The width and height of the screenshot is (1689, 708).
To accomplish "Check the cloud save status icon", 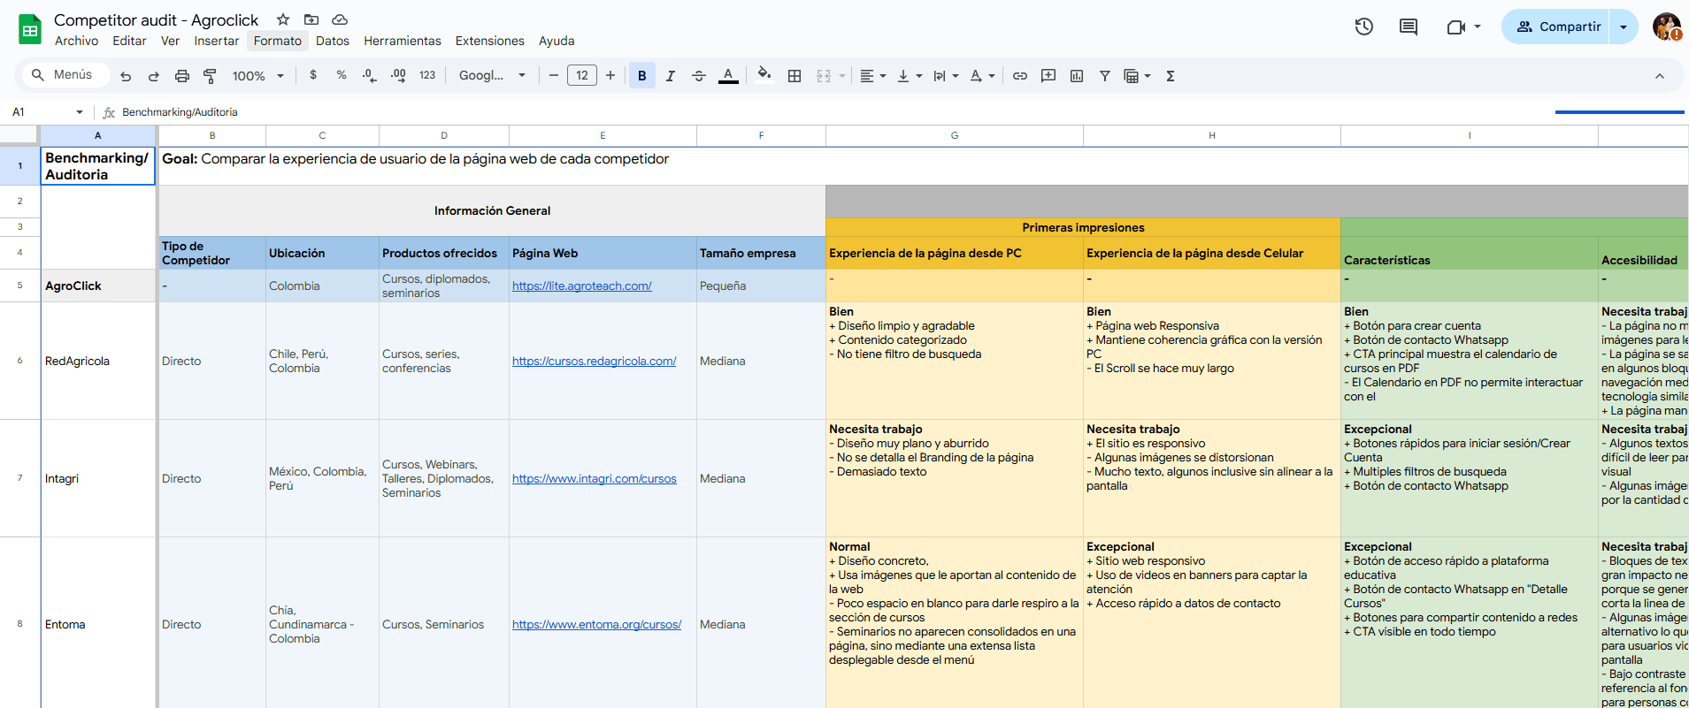I will 340,19.
